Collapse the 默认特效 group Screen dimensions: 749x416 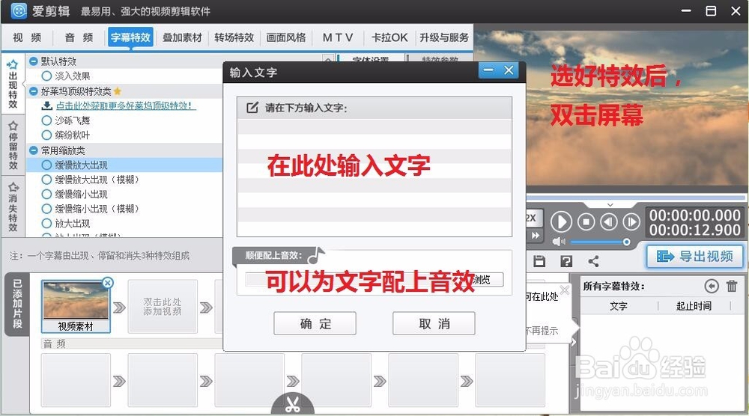tap(34, 61)
